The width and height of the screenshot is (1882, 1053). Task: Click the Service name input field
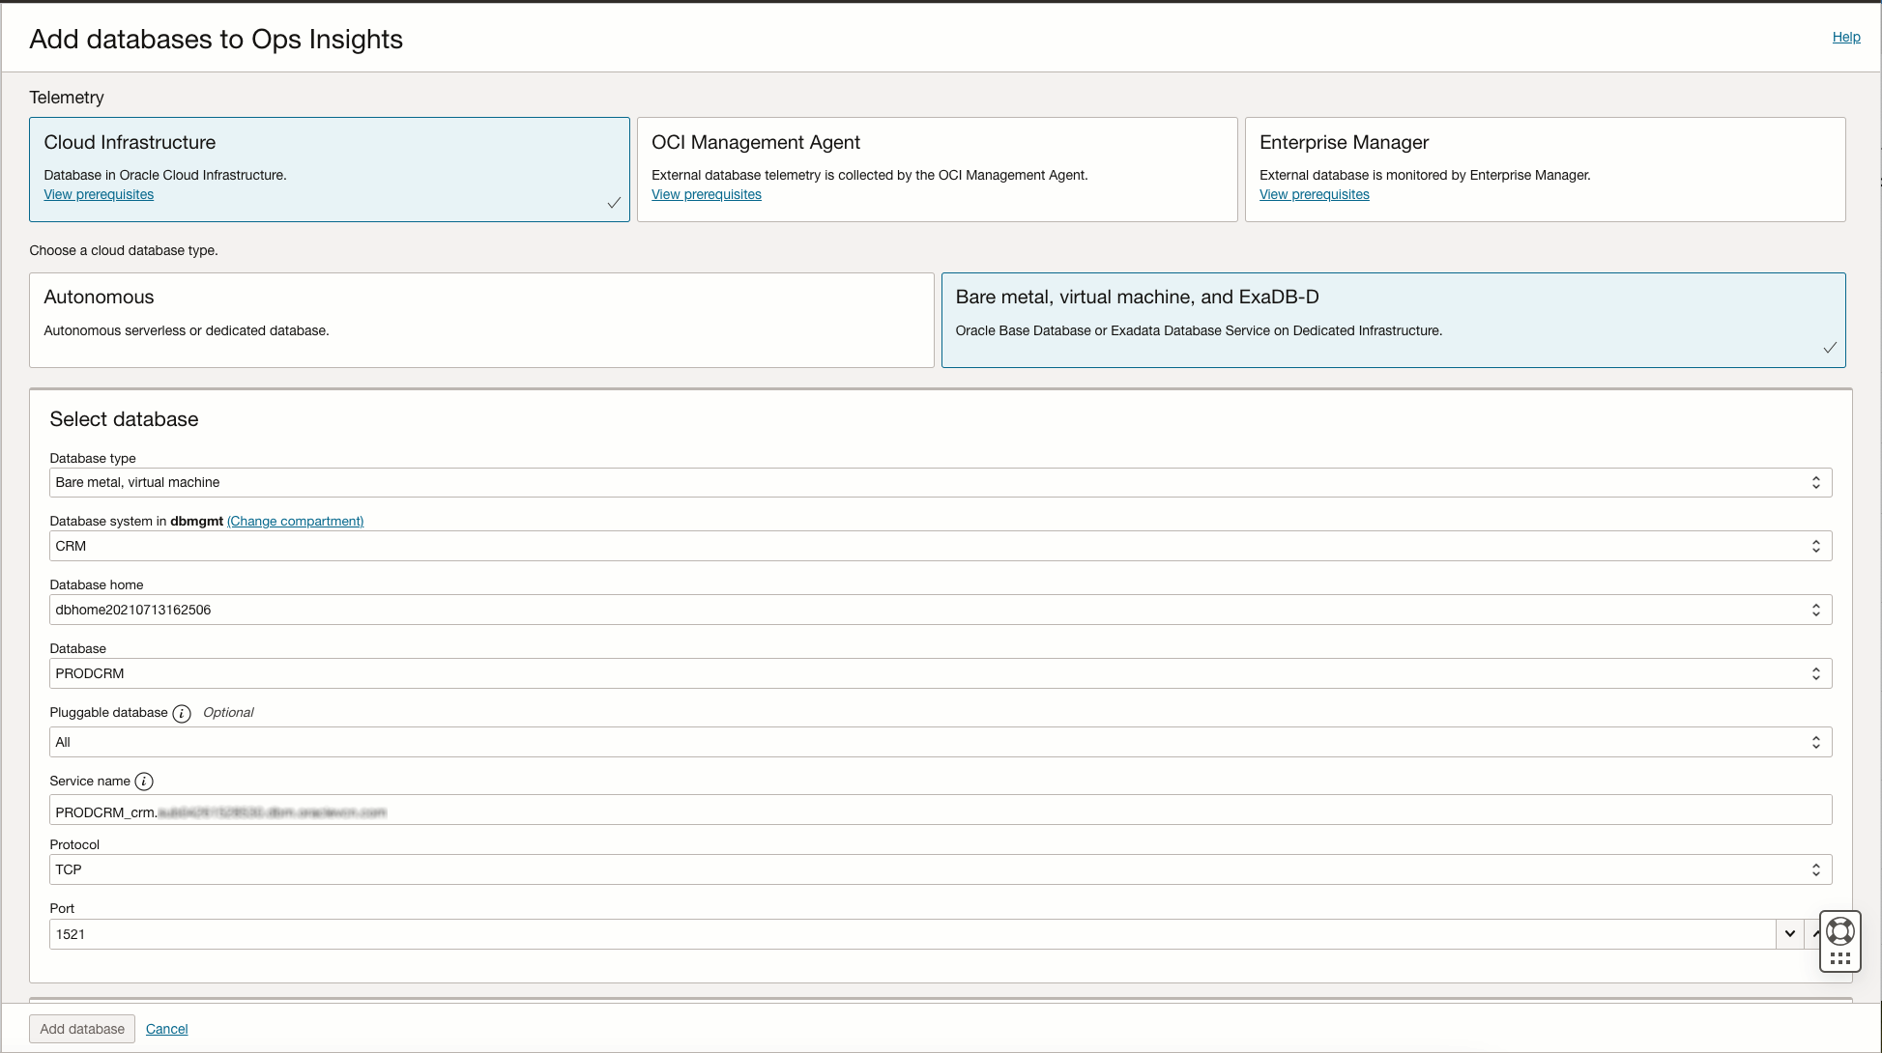click(x=940, y=811)
